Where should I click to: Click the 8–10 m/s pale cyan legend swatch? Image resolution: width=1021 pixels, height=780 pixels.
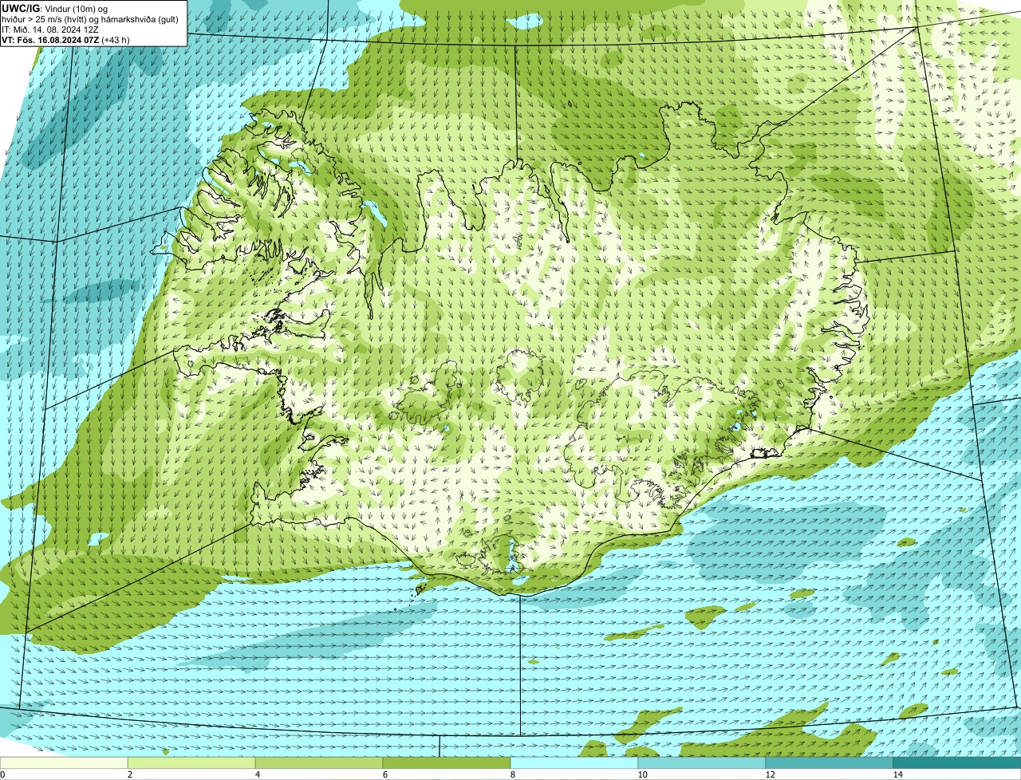574,762
